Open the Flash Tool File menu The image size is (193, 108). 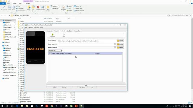pyautogui.click(x=26, y=28)
